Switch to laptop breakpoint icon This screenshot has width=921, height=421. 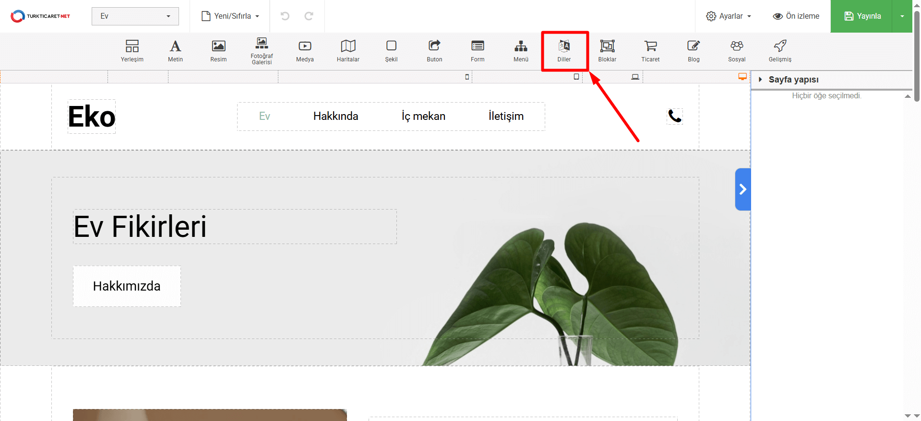pos(635,77)
